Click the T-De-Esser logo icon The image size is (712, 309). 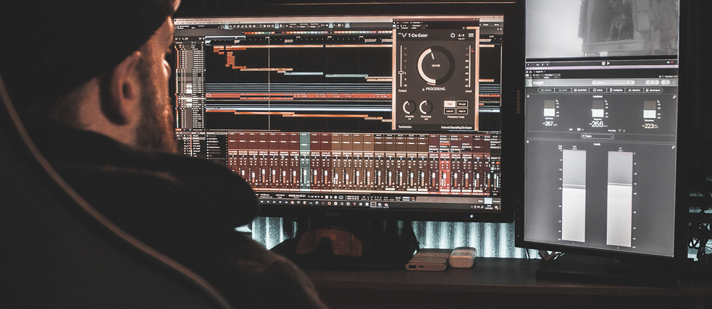(403, 34)
